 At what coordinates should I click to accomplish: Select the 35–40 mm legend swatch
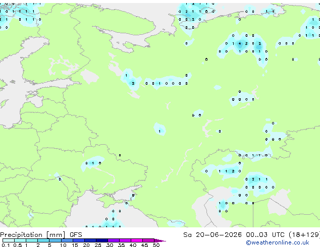click(x=125, y=240)
